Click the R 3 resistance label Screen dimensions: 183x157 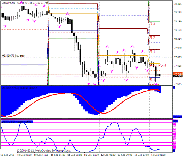tap(152, 24)
